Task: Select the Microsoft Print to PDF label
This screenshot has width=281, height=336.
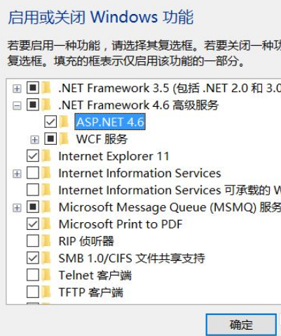Action: [121, 224]
